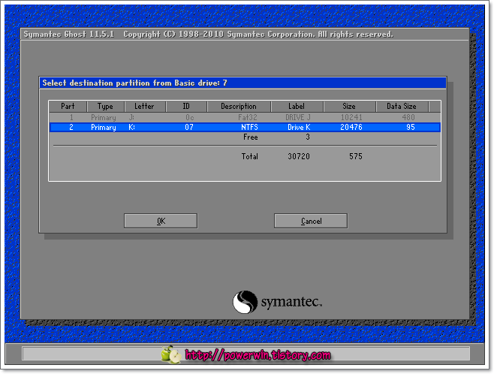Click the Fat32 description cell
The width and height of the screenshot is (494, 374).
(248, 117)
